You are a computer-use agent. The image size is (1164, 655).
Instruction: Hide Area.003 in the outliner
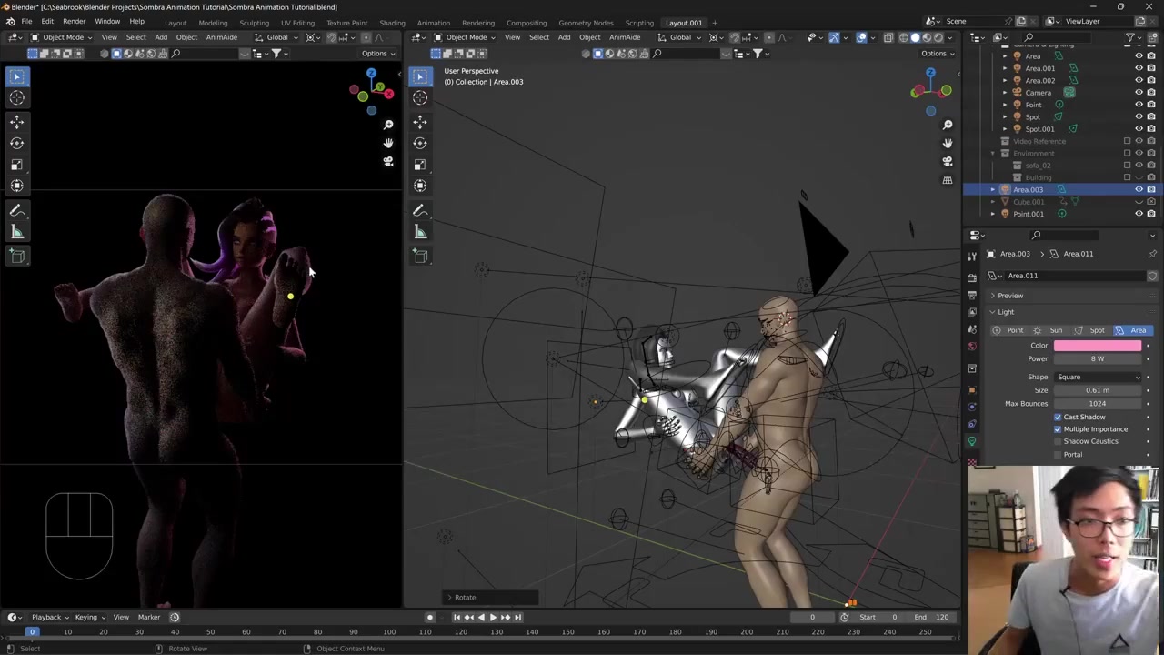pos(1139,189)
